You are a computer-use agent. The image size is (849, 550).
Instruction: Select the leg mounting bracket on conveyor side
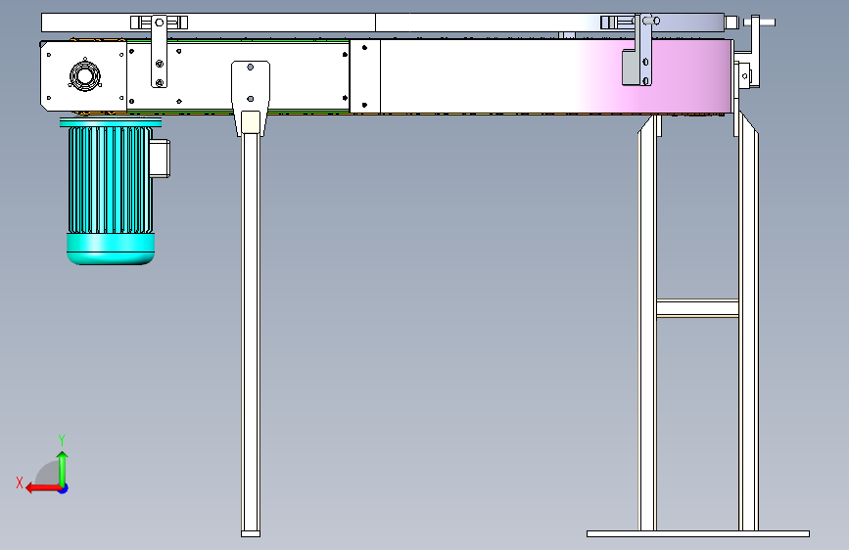[x=251, y=98]
